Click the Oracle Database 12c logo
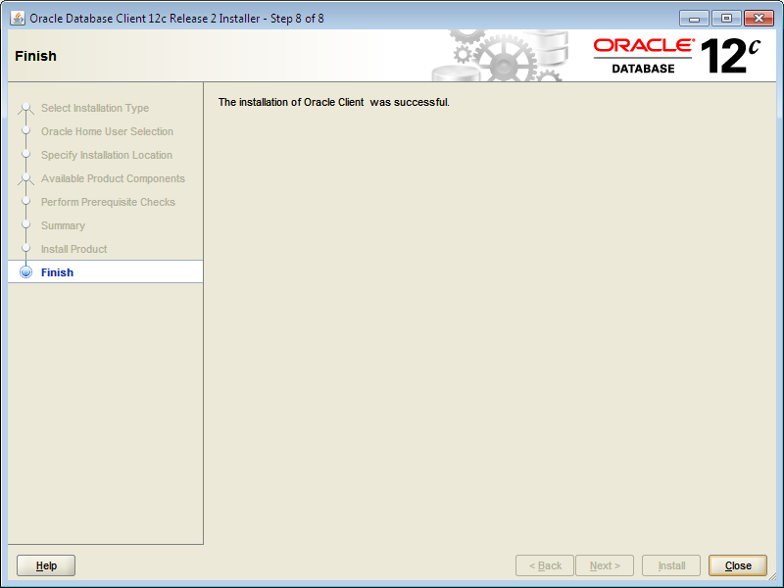Image resolution: width=784 pixels, height=588 pixels. [x=676, y=55]
